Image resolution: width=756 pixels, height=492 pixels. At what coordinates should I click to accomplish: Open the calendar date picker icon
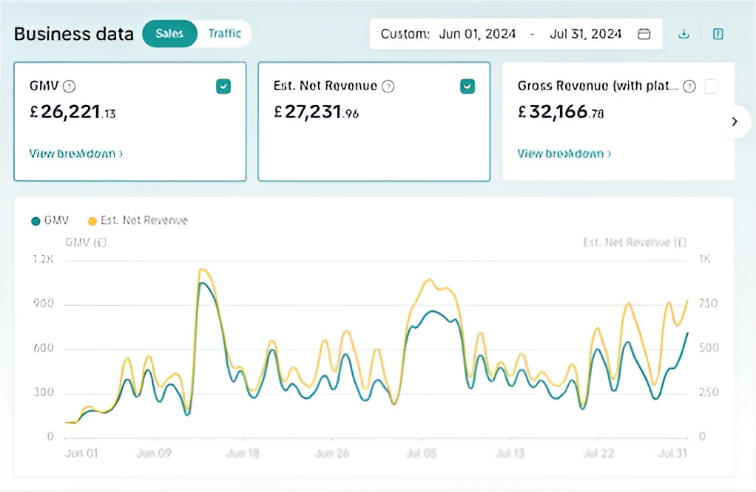coord(644,34)
